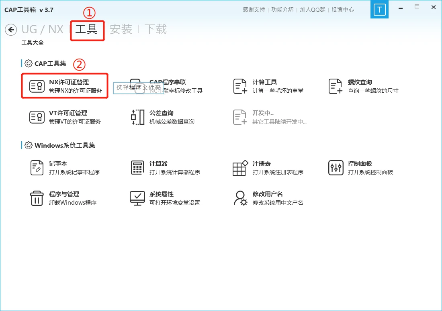Click 程序与管理 trash can icon

pos(37,198)
